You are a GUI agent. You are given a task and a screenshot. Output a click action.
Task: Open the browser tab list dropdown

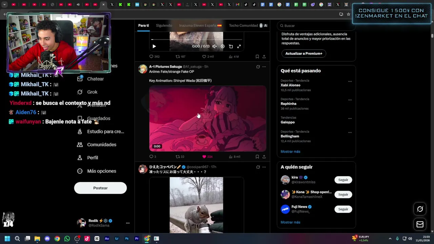[x=4, y=5]
